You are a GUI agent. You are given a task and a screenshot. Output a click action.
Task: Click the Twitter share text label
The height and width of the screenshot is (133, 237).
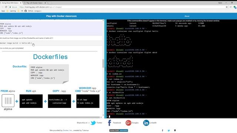[x=99, y=123]
